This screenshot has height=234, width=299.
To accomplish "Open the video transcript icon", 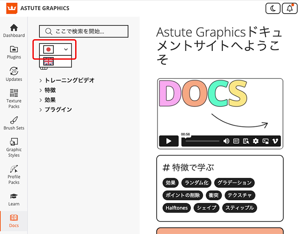I will (246, 141).
